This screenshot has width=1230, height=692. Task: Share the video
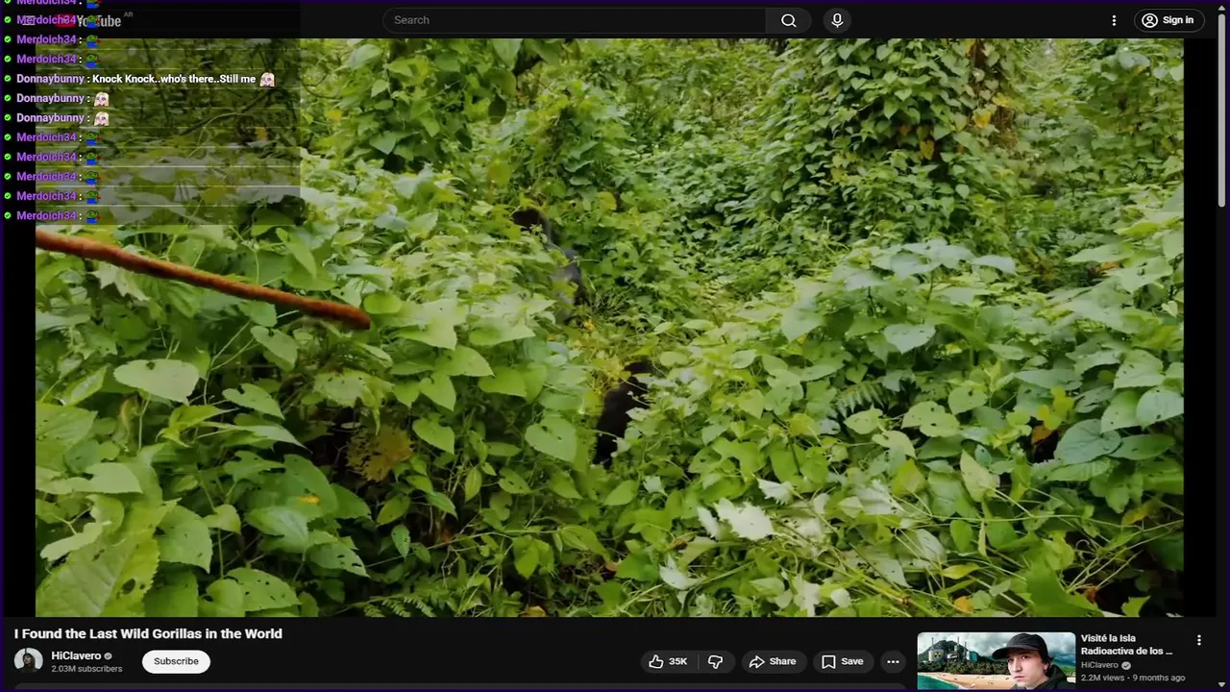coord(774,661)
